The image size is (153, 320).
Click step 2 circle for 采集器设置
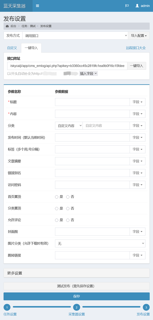point(76,307)
